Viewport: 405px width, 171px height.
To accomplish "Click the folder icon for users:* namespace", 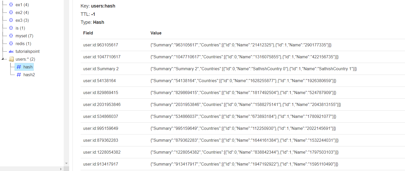I will (11, 59).
